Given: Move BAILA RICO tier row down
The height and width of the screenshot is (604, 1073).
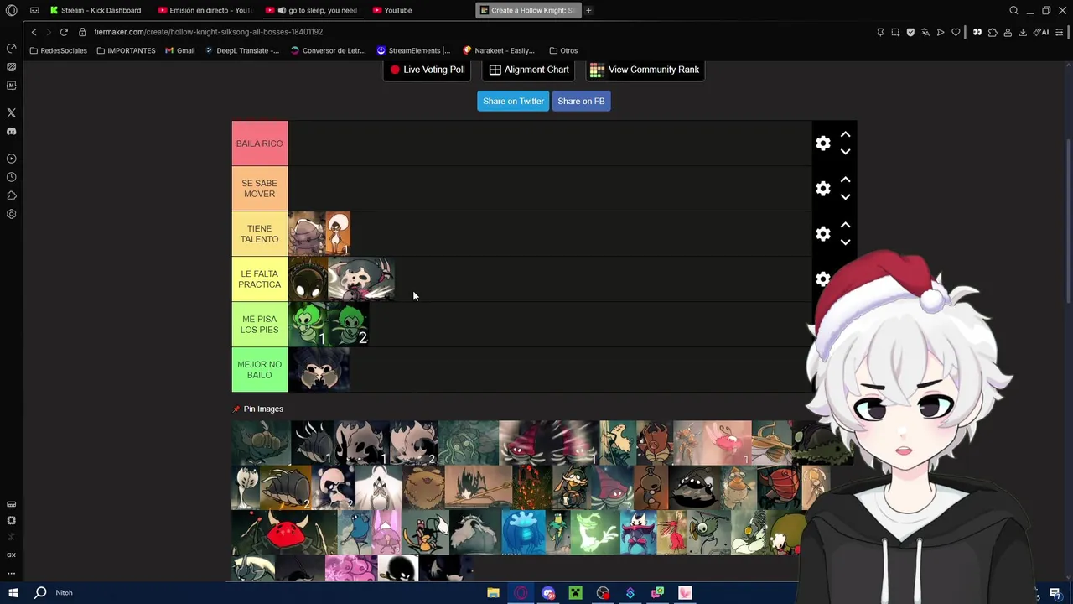Looking at the screenshot, I should [845, 152].
